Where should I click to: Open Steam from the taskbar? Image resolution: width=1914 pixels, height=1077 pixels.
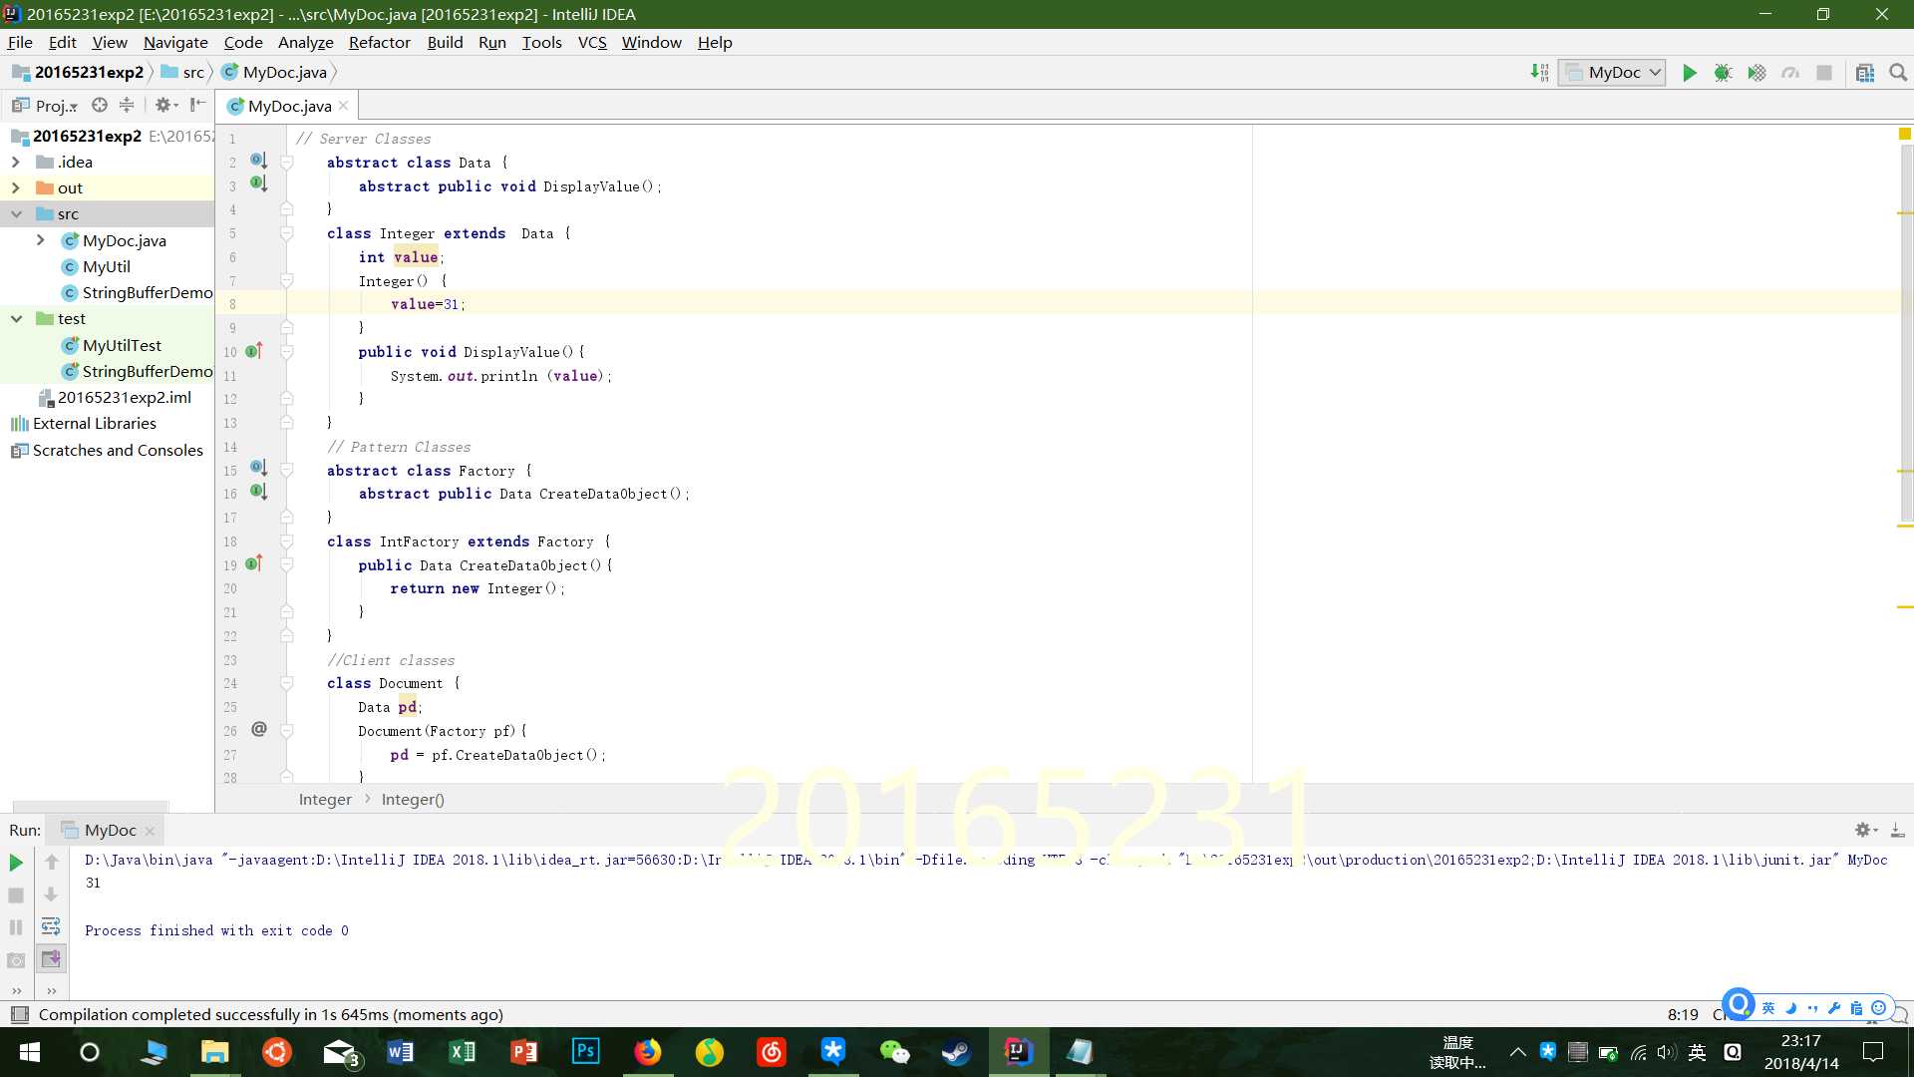[956, 1052]
